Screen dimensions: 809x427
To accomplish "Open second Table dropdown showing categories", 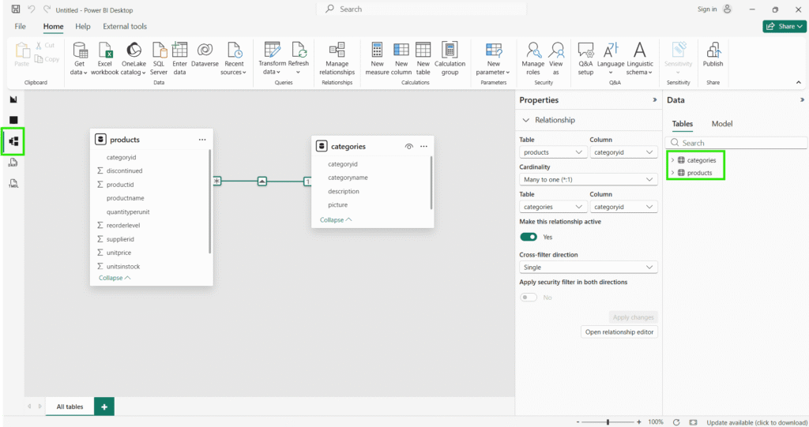I will pos(552,207).
